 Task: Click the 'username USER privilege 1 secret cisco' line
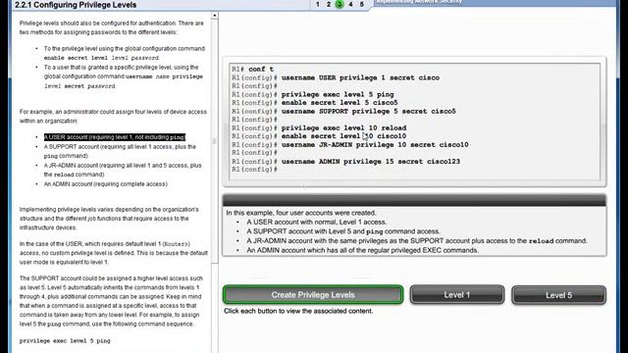point(336,77)
